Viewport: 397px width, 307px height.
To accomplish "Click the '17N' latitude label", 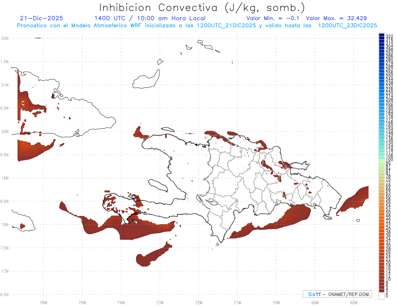I will (x=5, y=271).
